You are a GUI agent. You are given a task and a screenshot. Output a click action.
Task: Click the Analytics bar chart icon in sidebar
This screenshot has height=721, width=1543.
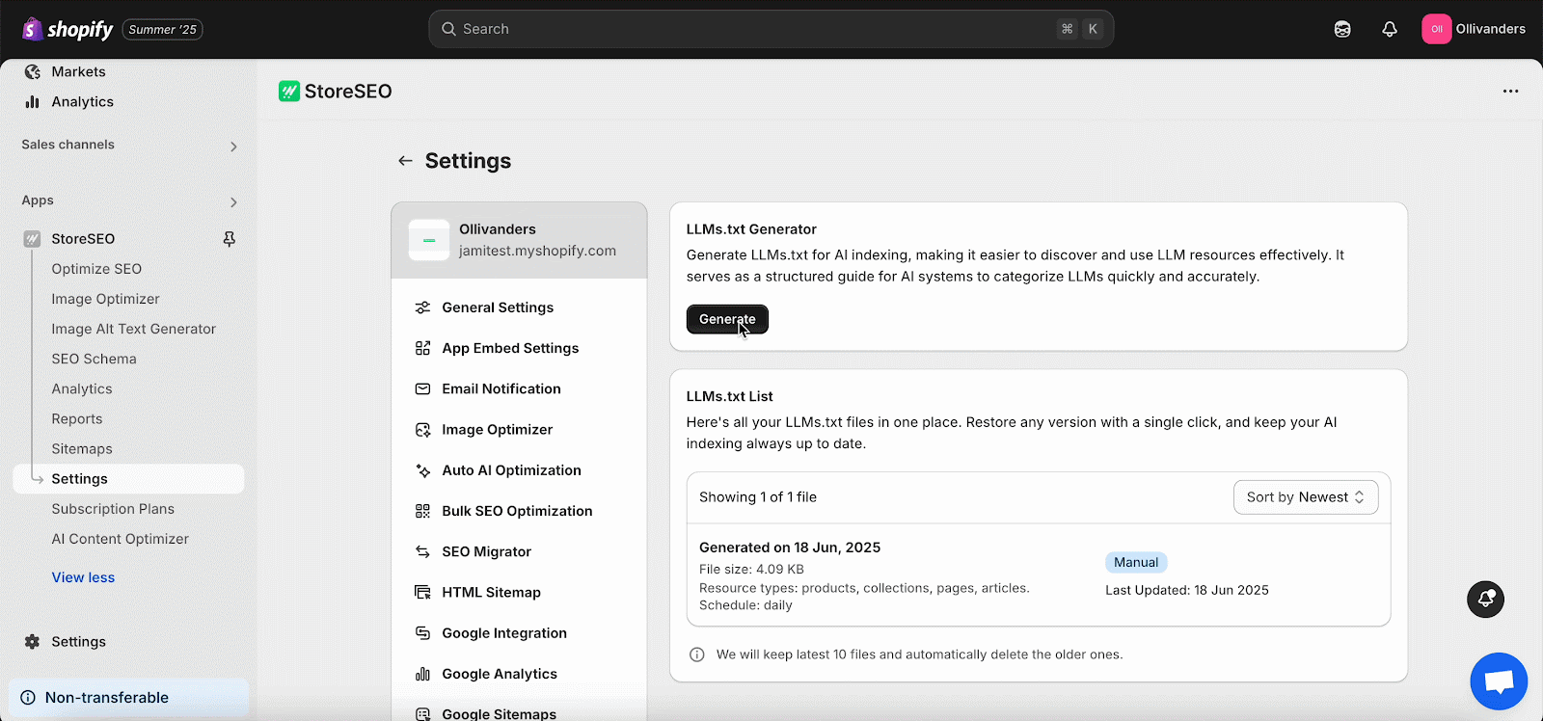[x=32, y=101]
